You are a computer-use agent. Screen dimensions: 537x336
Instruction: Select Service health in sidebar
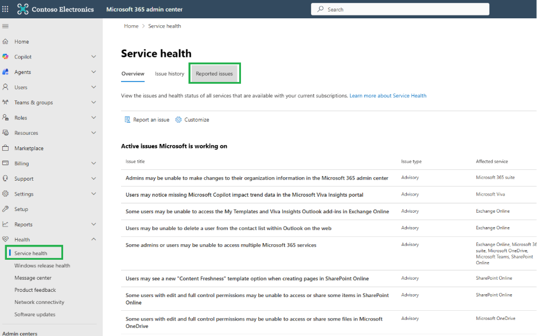coord(31,253)
